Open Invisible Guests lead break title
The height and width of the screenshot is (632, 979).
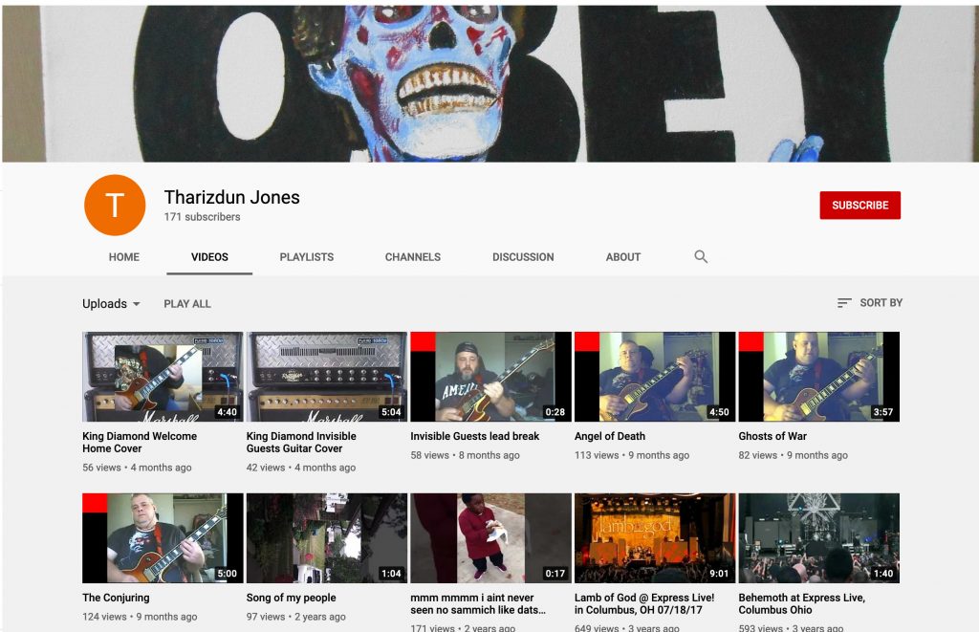click(x=474, y=436)
